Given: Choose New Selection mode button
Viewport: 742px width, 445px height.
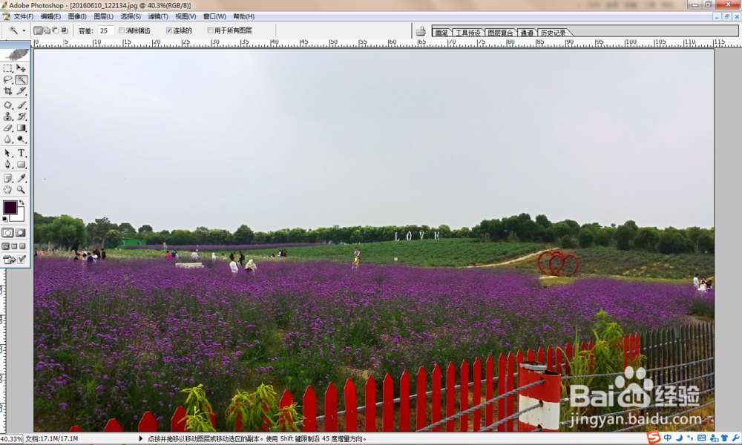Looking at the screenshot, I should 39,30.
